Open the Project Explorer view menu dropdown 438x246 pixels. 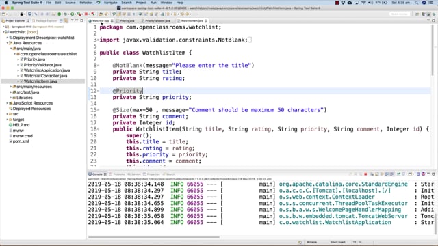[x=72, y=20]
